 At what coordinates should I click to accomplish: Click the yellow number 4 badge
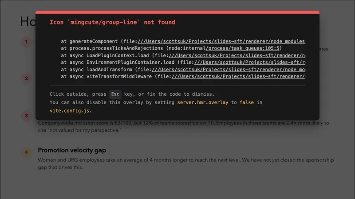pyautogui.click(x=26, y=152)
